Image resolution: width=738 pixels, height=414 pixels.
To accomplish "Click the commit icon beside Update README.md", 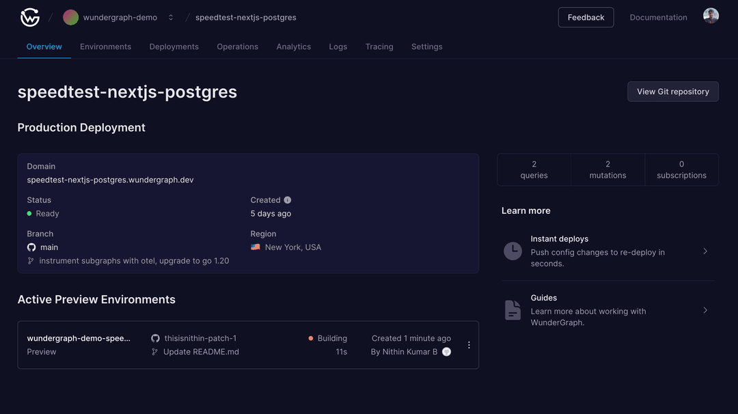I will (155, 351).
